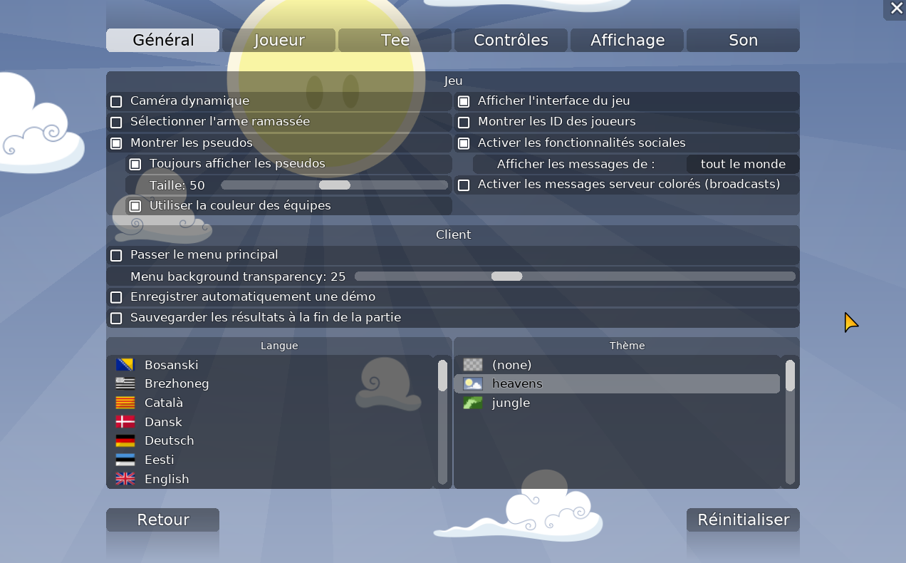Screen dimensions: 906x563
Task: Enable the Caméra dynamique checkbox
Action: pyautogui.click(x=116, y=102)
